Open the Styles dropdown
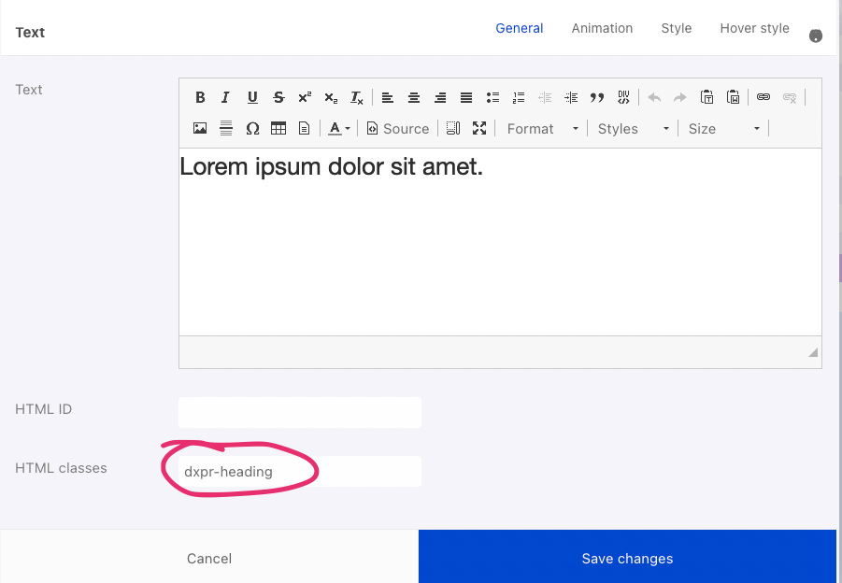This screenshot has height=583, width=842. [633, 128]
